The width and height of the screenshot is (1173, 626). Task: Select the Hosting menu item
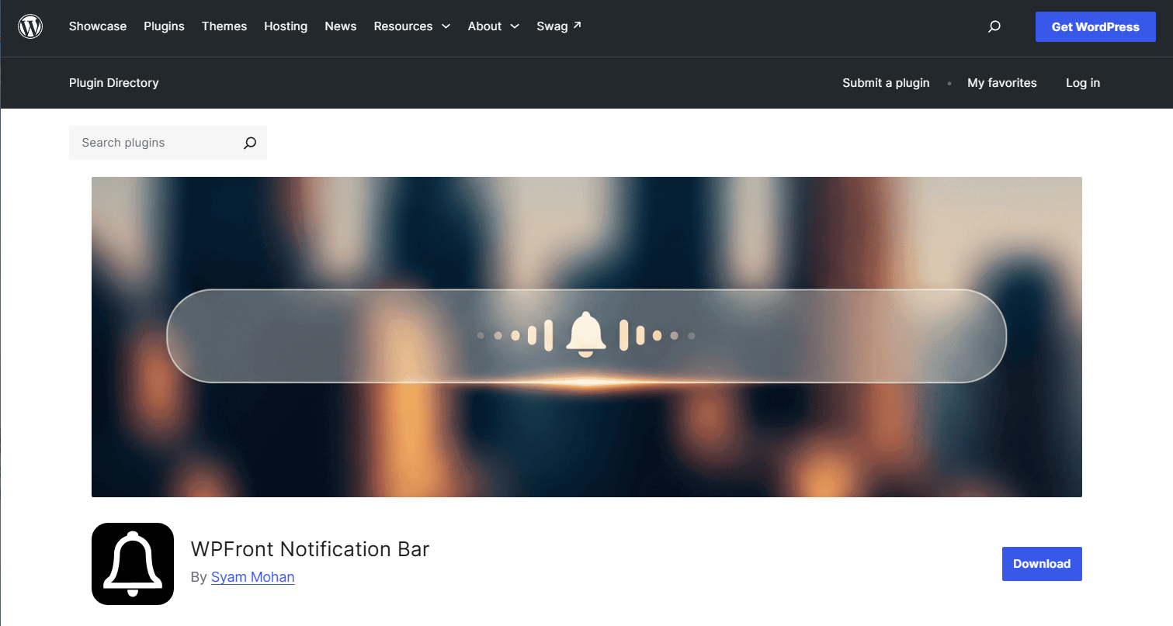[x=286, y=26]
